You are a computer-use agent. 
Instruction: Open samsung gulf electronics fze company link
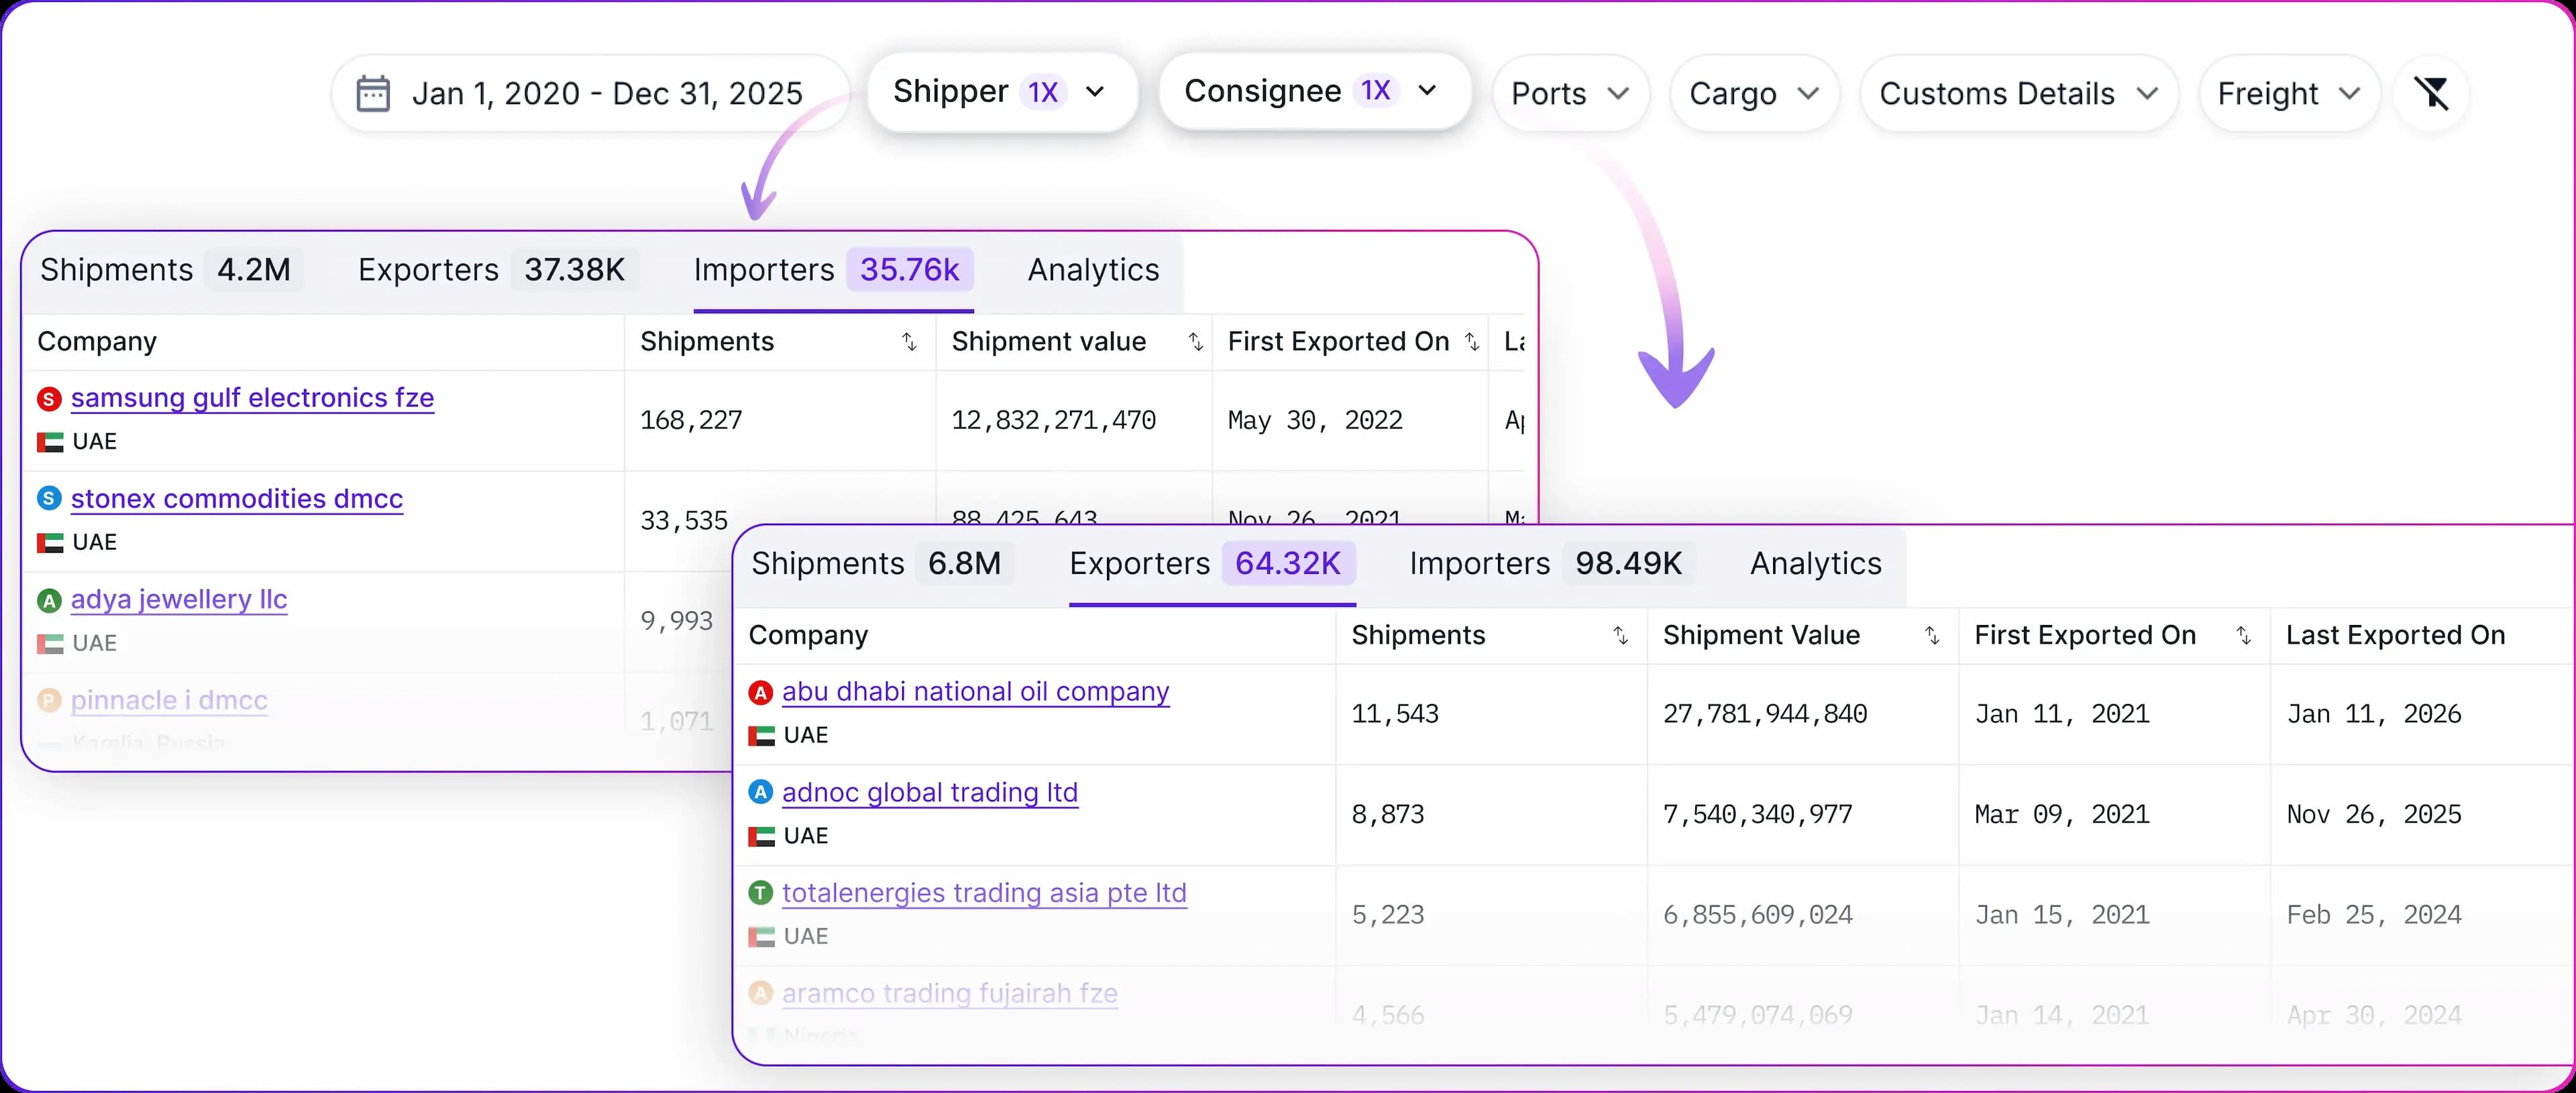[252, 398]
